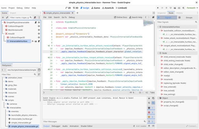This screenshot has width=199, height=129.
Task: Run the project with play button
Action: coord(158,8)
